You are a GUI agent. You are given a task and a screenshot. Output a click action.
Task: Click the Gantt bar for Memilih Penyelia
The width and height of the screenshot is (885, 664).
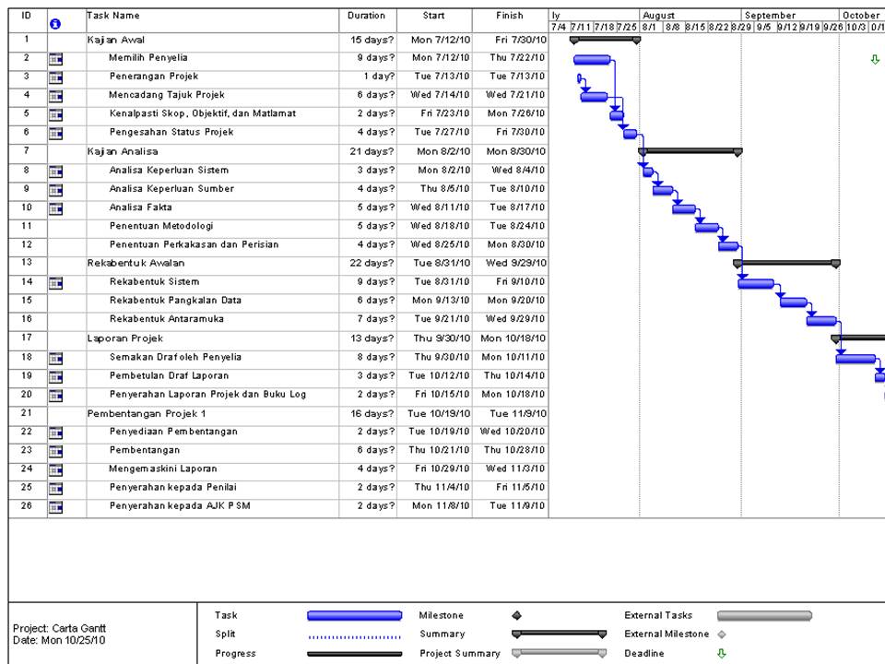click(590, 58)
